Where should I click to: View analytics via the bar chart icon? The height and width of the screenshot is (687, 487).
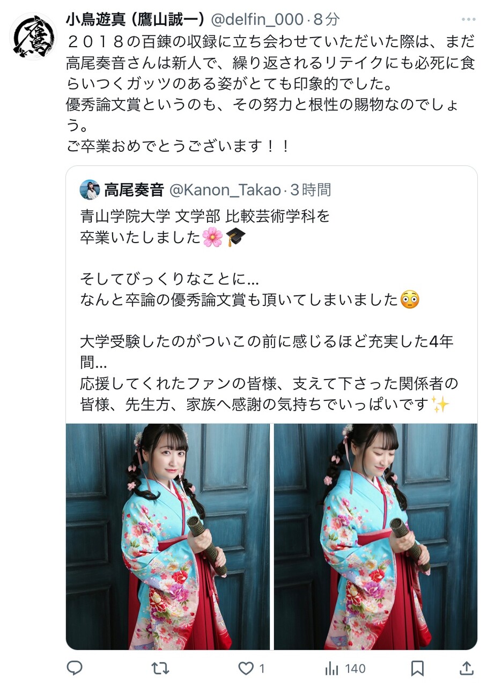point(332,668)
